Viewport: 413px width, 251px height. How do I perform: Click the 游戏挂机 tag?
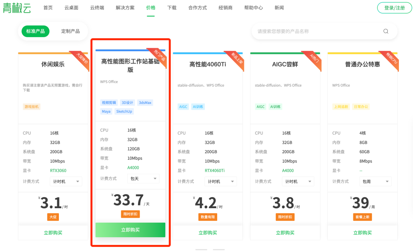click(x=32, y=107)
